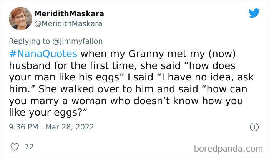Click the Twitter bird logo
The width and height of the screenshot is (269, 157).
click(x=254, y=13)
